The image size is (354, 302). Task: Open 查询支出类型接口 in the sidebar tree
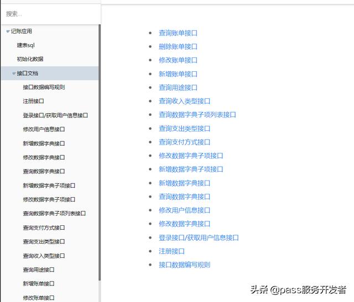point(44,242)
